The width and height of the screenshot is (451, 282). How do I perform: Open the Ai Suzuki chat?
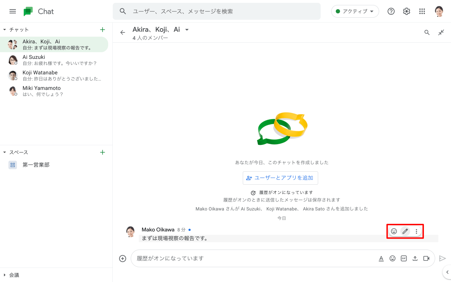click(54, 60)
